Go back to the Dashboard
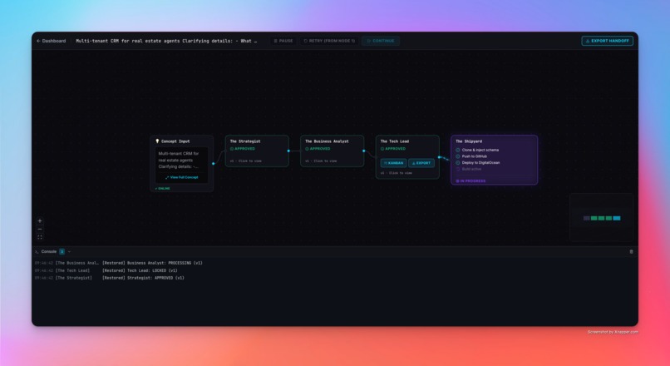The width and height of the screenshot is (670, 366). pyautogui.click(x=51, y=41)
